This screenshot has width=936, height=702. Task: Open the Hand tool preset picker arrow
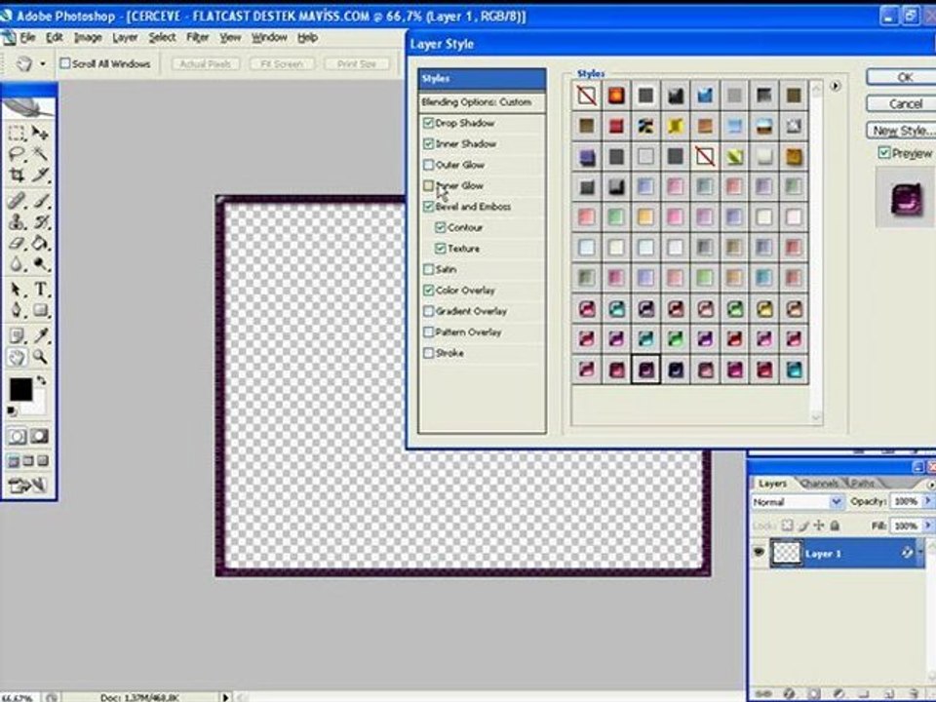42,63
